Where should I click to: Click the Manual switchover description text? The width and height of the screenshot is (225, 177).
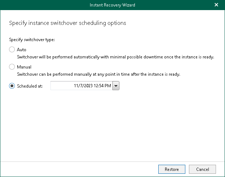98,74
